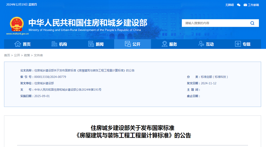Click the national emblem logo
This screenshot has height=147, width=266.
click(x=15, y=24)
